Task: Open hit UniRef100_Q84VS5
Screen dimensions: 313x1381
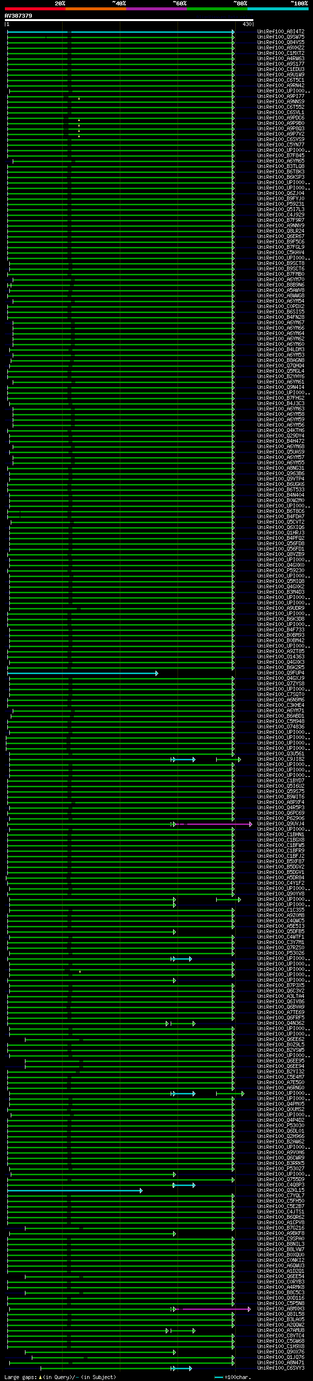Action: click(x=281, y=43)
